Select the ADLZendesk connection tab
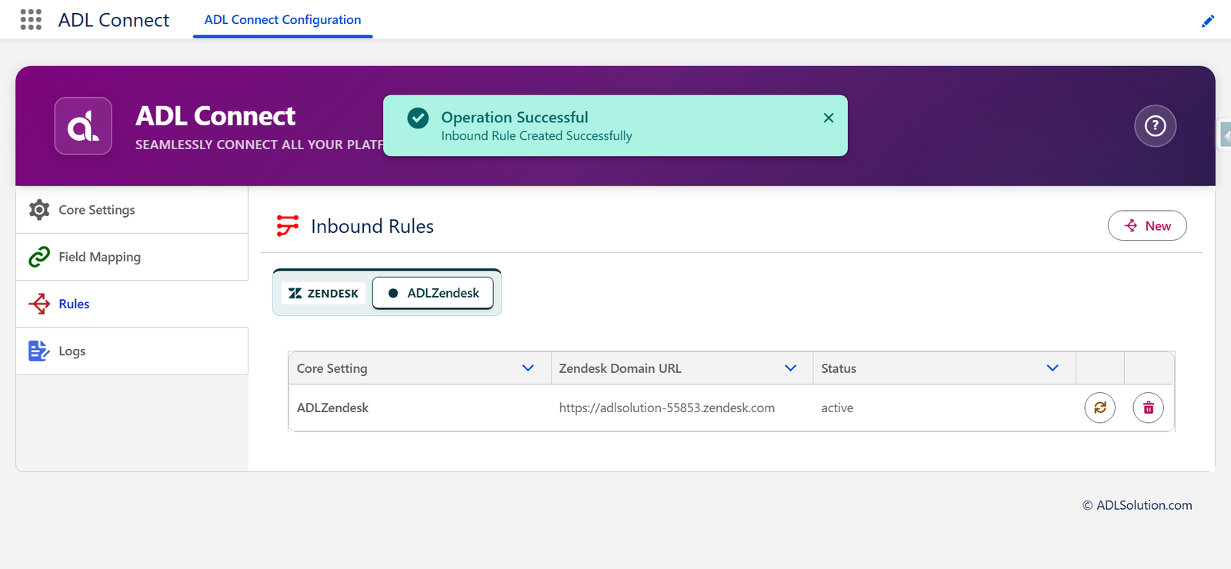Viewport: 1231px width, 569px height. coord(433,293)
